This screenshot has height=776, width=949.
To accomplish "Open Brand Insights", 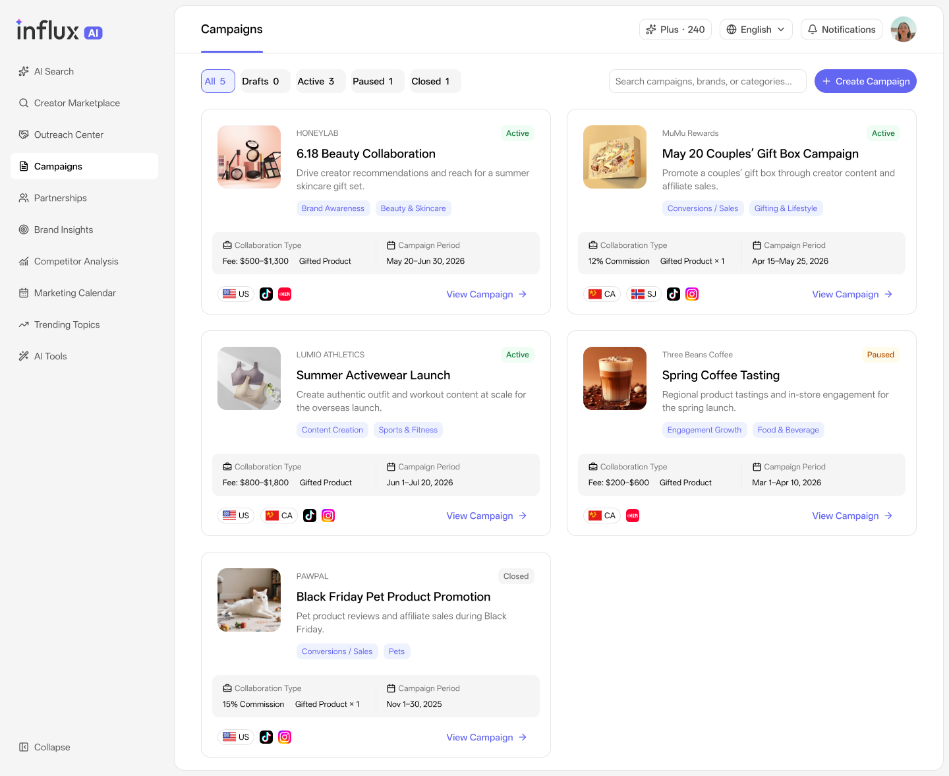I will (x=84, y=229).
